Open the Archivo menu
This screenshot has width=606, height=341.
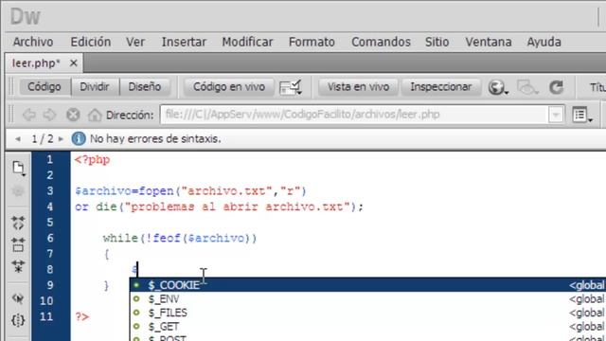(x=33, y=42)
